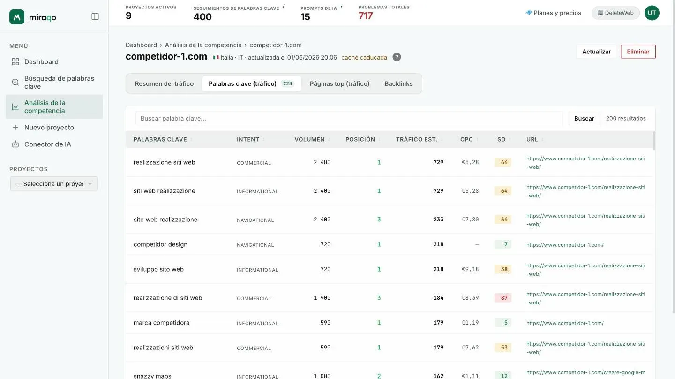
Task: Click the Actualizar button
Action: coord(596,52)
